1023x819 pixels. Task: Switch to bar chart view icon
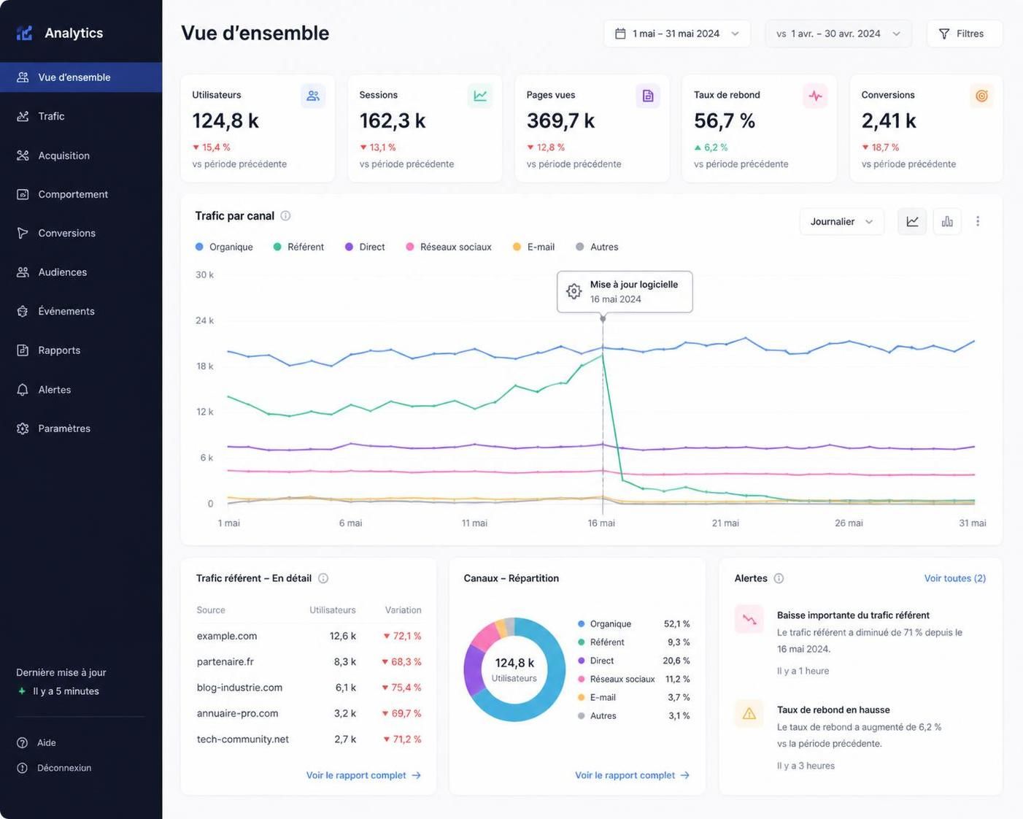[947, 221]
